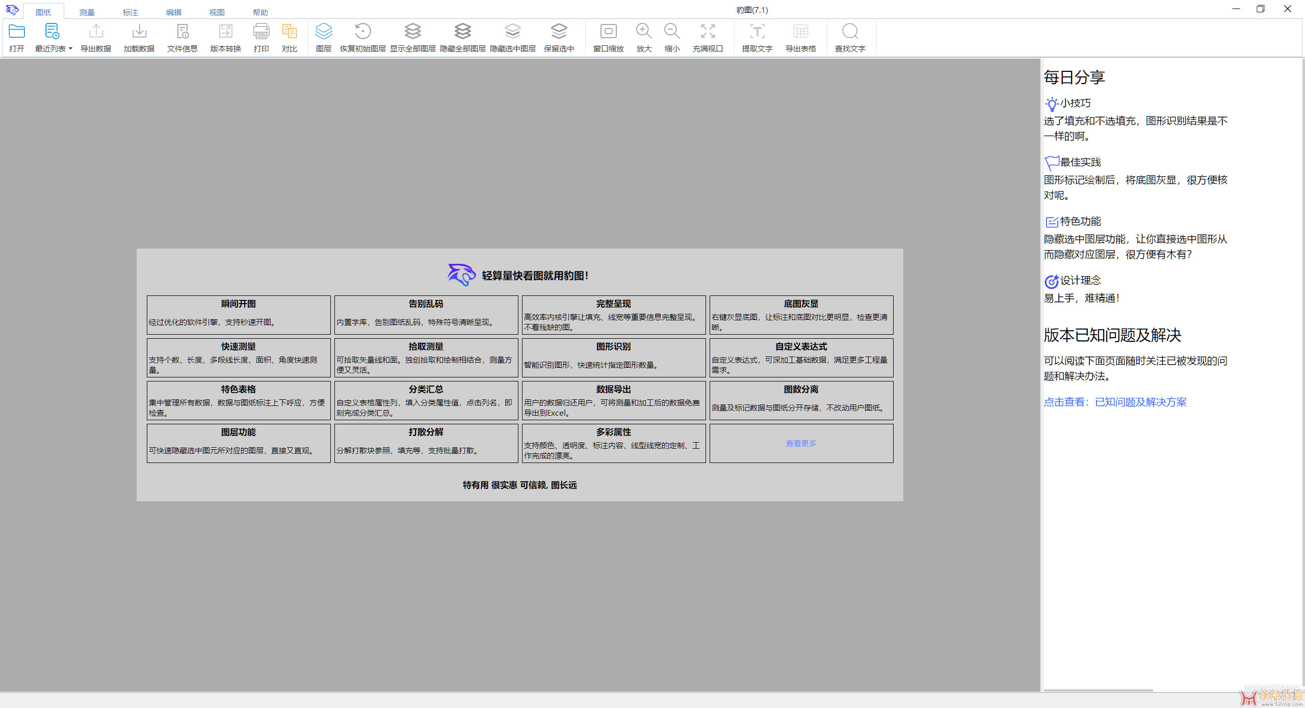Click the 自定义表达式 feature card

(x=801, y=358)
